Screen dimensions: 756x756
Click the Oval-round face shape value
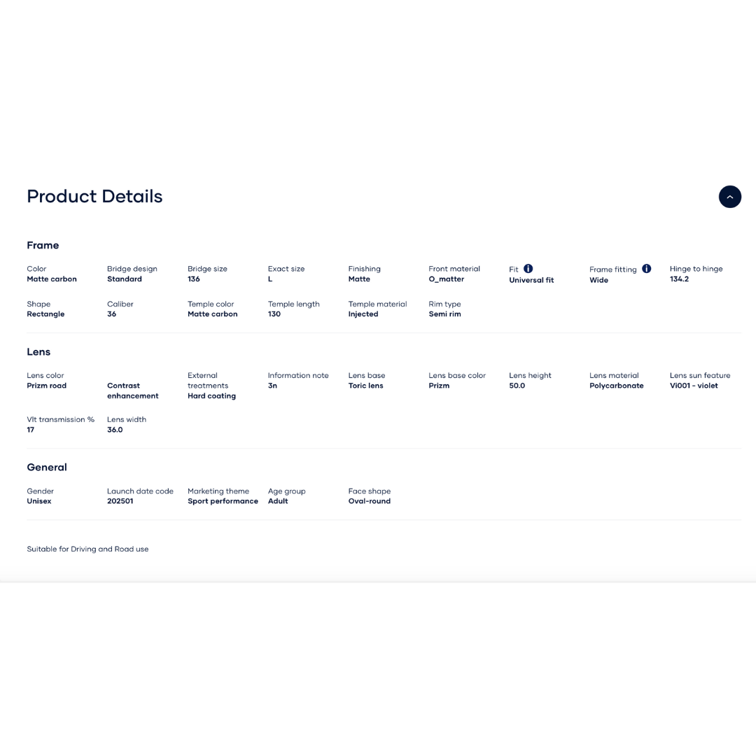370,501
